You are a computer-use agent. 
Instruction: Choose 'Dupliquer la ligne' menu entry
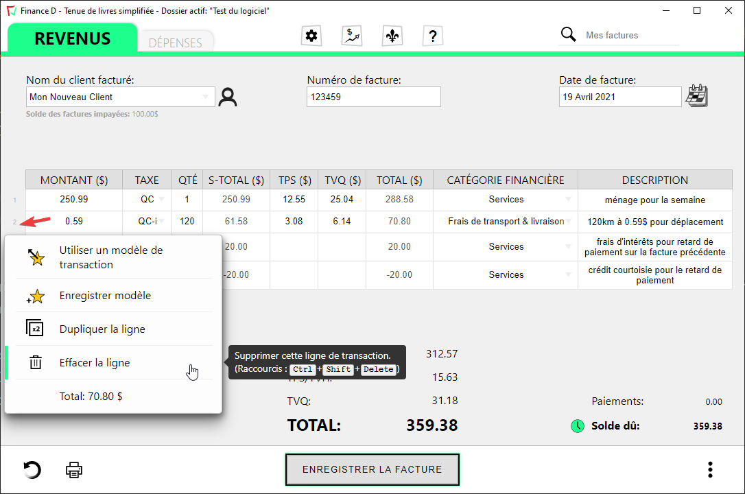[x=102, y=329]
